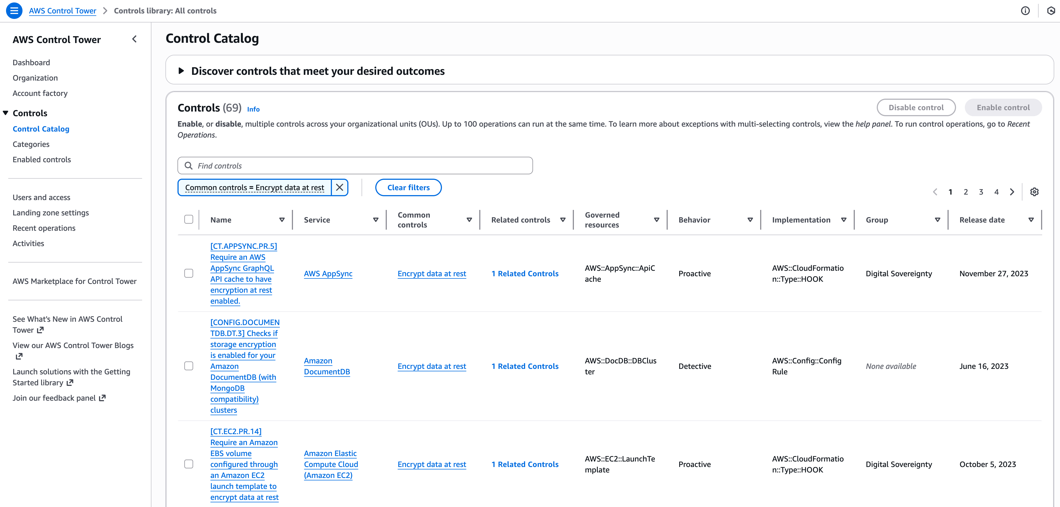
Task: Collapse the Controls navigation section
Action: click(x=6, y=113)
